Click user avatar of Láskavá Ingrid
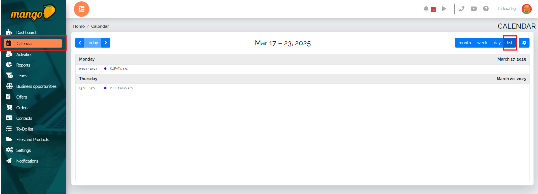 click(x=527, y=9)
